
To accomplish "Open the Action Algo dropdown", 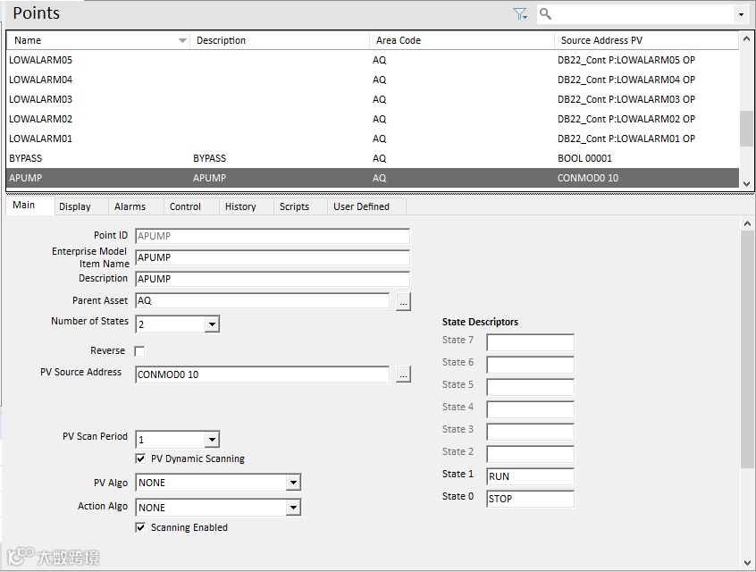I will pyautogui.click(x=293, y=508).
